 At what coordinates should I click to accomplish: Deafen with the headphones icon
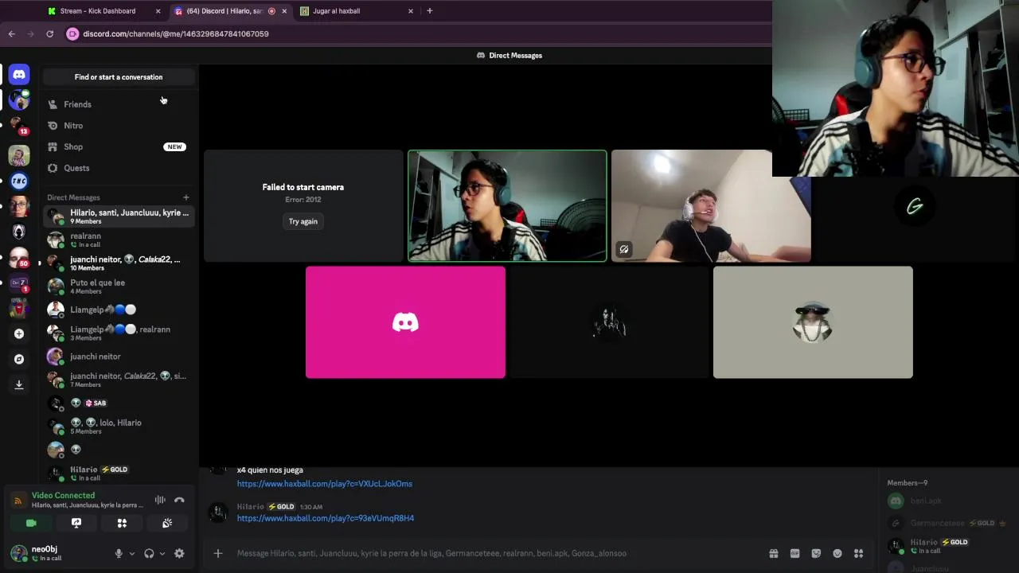(149, 553)
